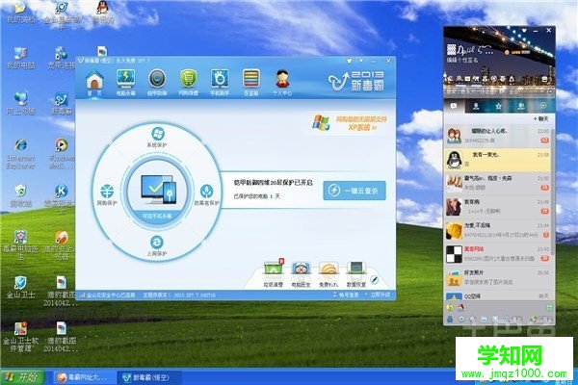
Task: Click the QQ main menu penguin icon
Action: 450,320
